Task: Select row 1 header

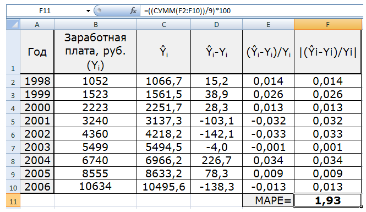Action: point(13,52)
